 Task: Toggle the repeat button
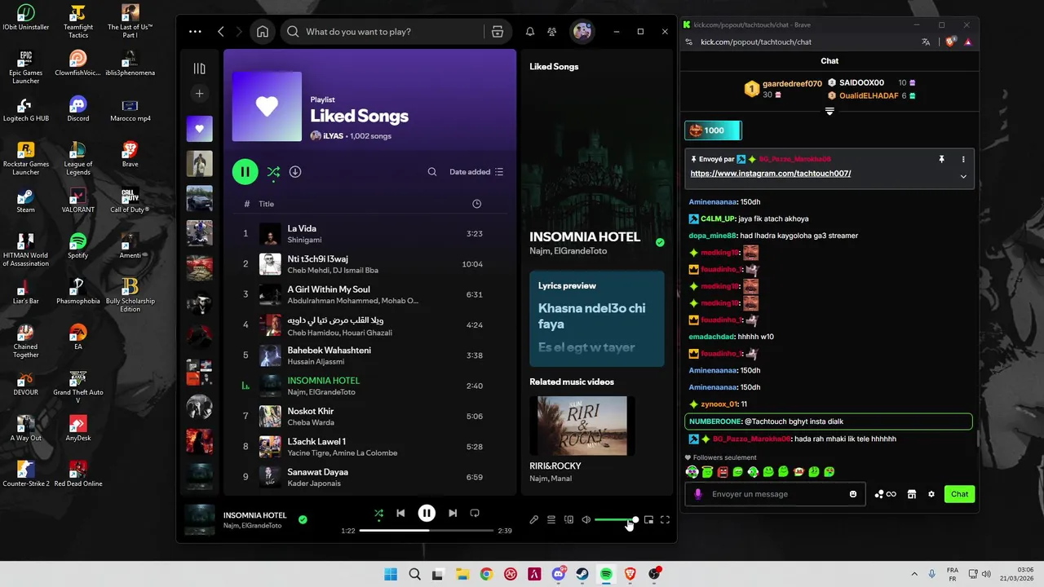click(475, 513)
